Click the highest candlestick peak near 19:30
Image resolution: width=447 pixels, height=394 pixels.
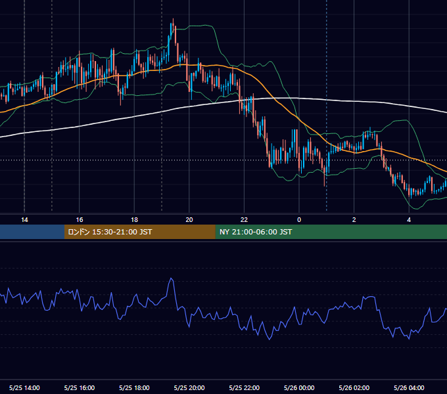click(x=173, y=24)
